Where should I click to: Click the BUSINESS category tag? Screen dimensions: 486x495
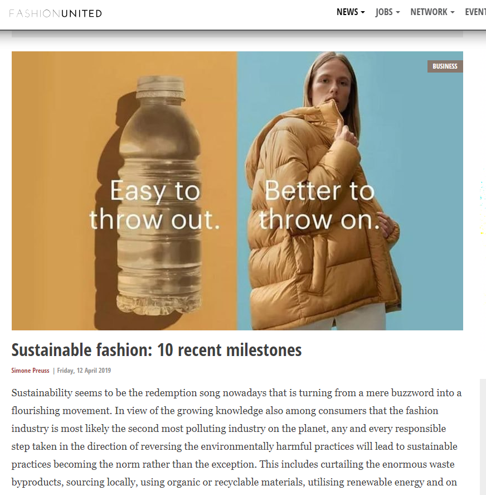click(x=445, y=66)
